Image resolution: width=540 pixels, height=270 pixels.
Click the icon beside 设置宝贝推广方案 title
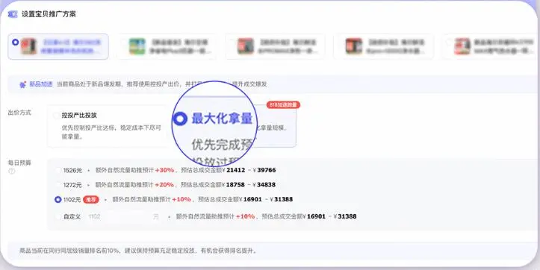point(13,14)
